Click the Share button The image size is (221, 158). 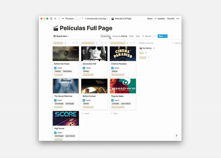pos(150,18)
